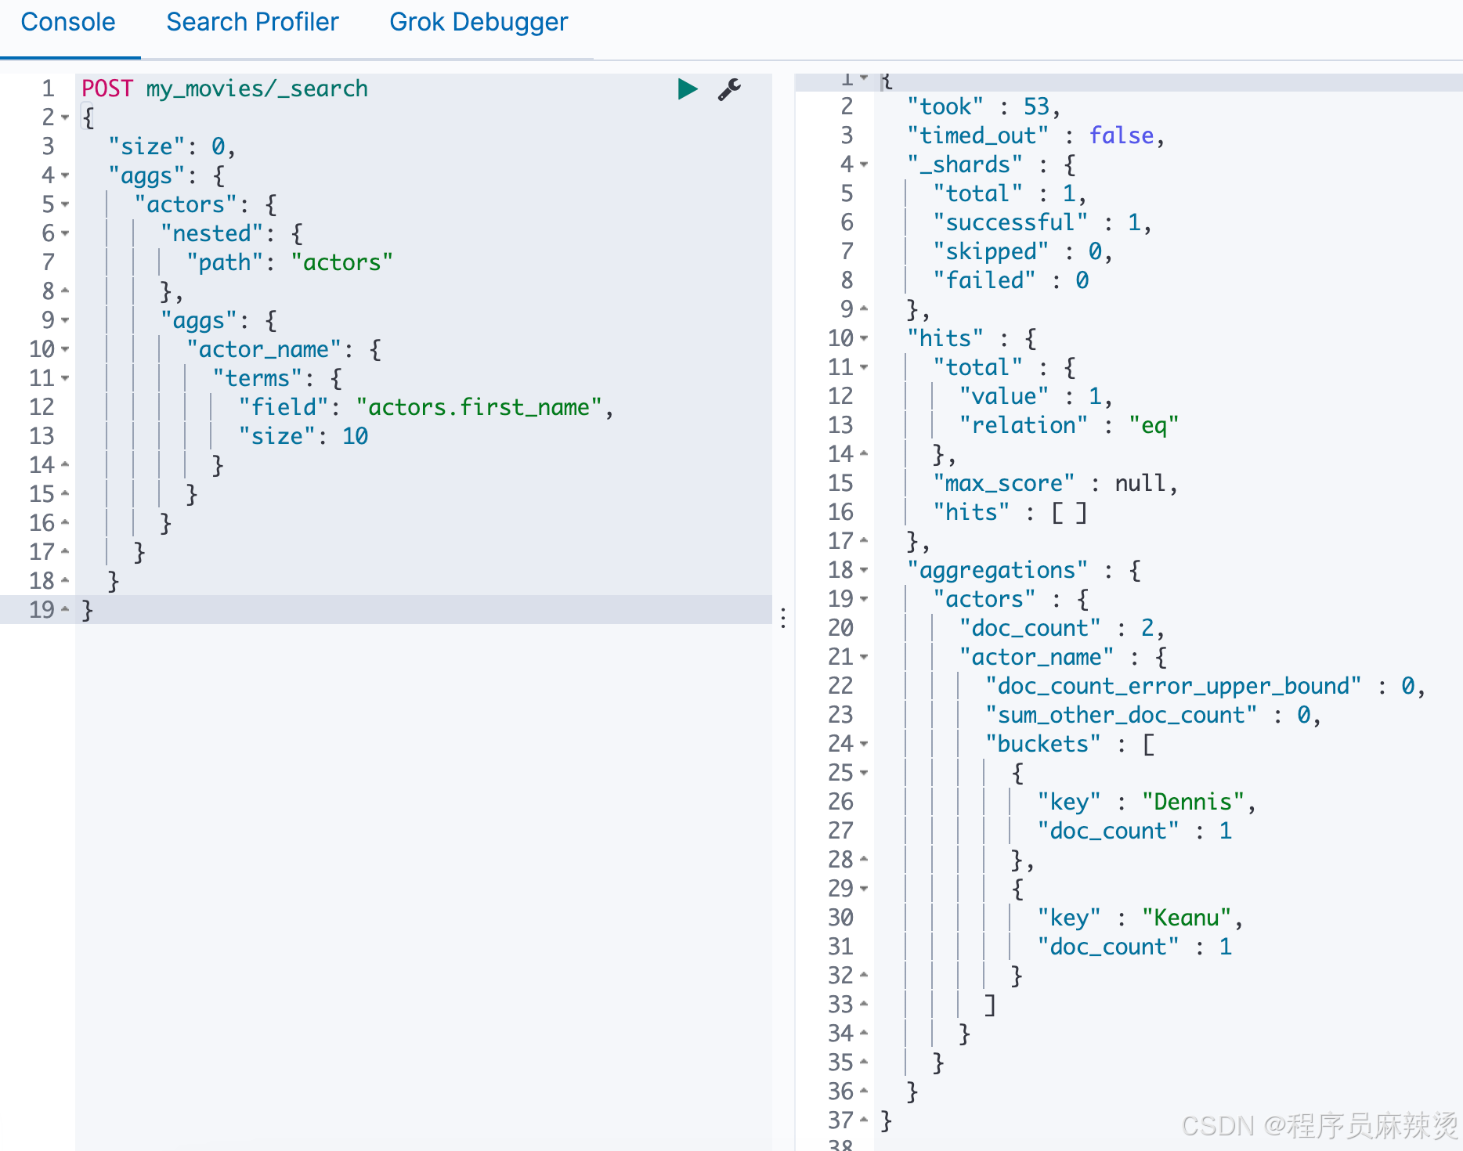Click the "successful" : 1 line
This screenshot has width=1463, height=1151.
click(1042, 222)
